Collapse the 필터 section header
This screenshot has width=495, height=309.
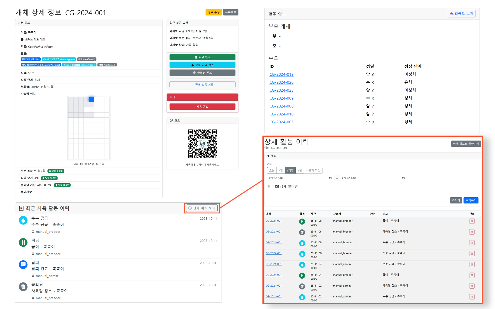click(273, 156)
